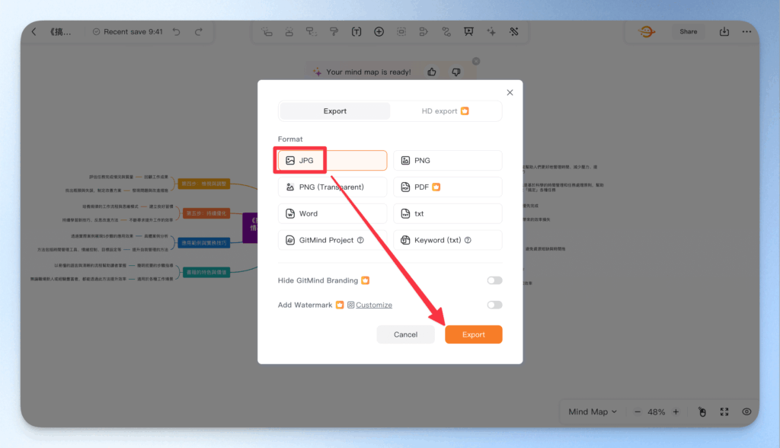Toggle the eye preview icon at bottom right

pyautogui.click(x=748, y=411)
